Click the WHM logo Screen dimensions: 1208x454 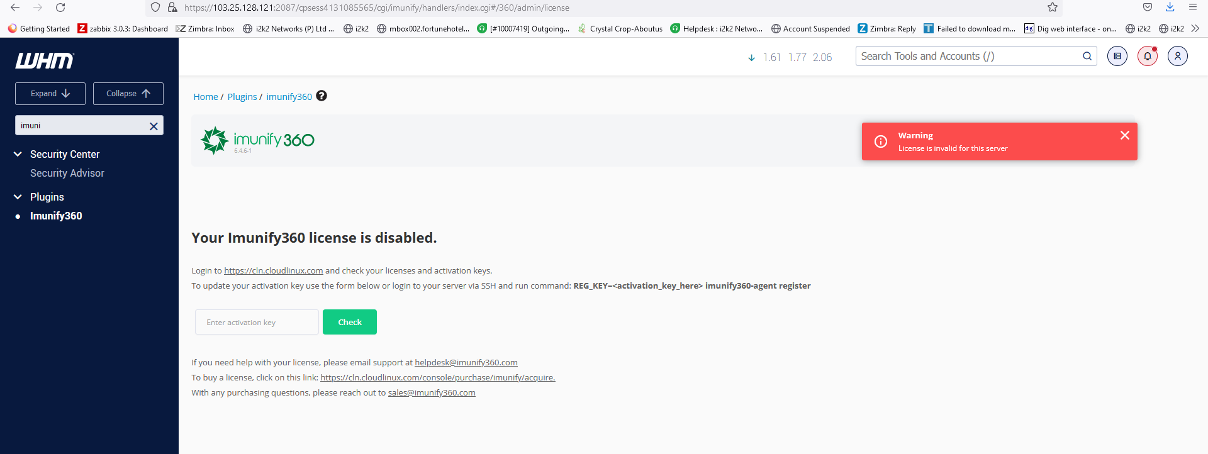pyautogui.click(x=45, y=60)
